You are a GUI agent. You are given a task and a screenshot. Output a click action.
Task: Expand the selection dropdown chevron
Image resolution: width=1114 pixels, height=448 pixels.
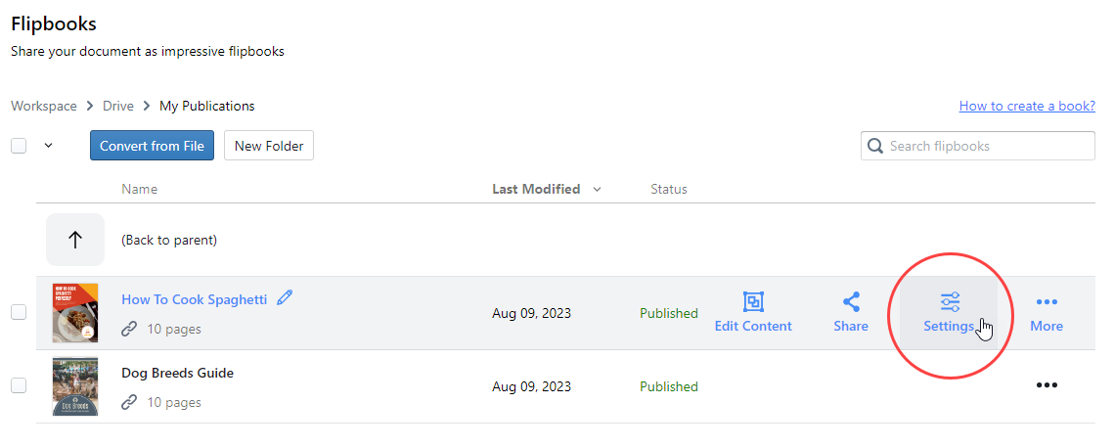pyautogui.click(x=48, y=146)
